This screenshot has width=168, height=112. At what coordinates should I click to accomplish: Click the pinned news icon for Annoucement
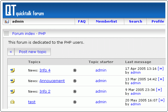[x=13, y=81]
